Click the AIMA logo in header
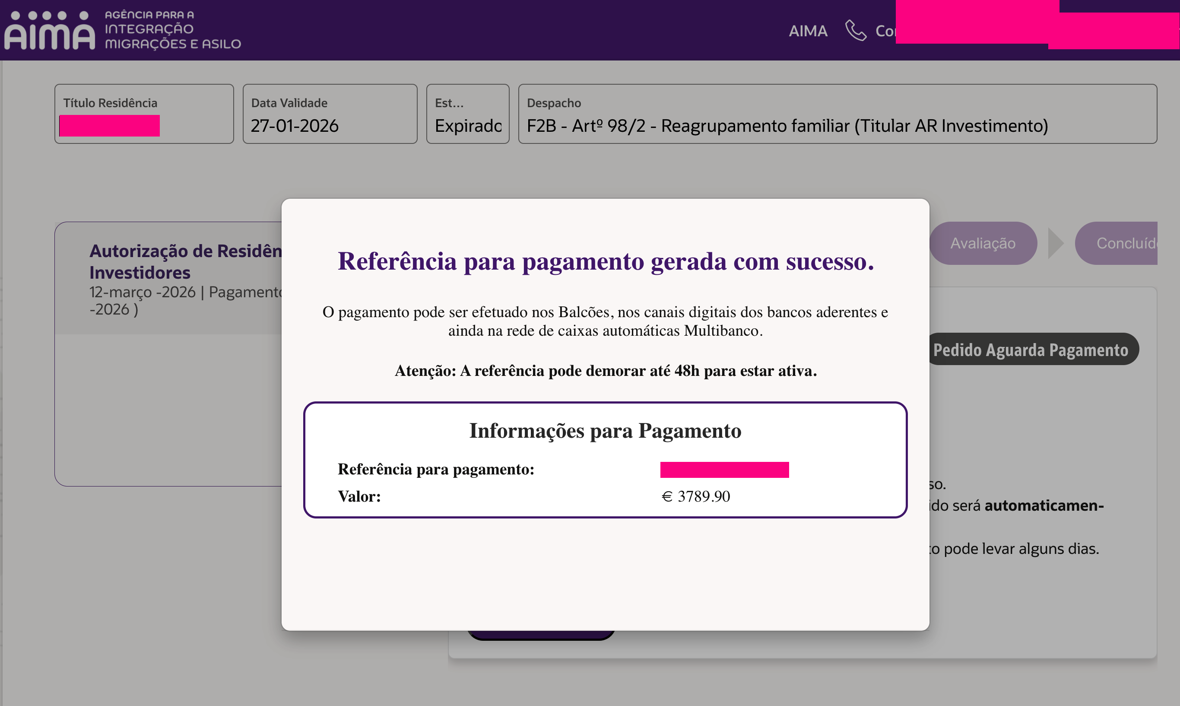Viewport: 1180px width, 706px height. pos(49,30)
